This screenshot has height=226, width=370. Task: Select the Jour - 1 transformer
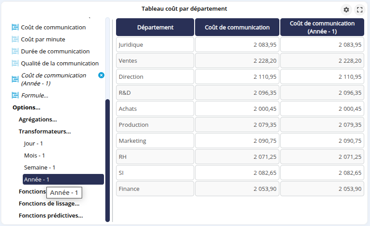(x=33, y=144)
